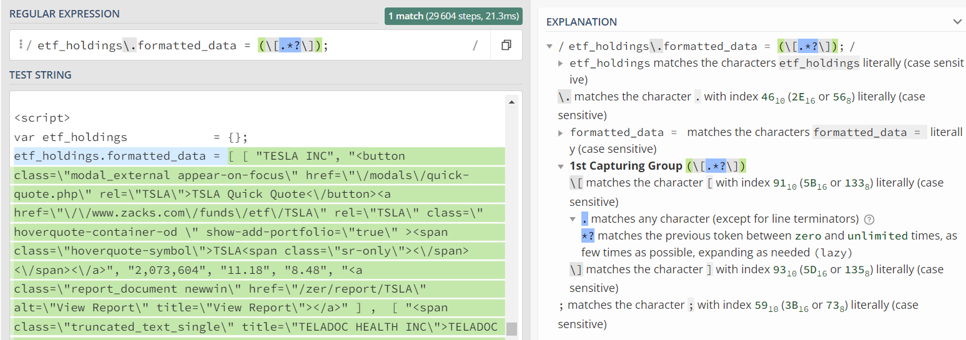Image resolution: width=966 pixels, height=340 pixels.
Task: Click the 'EXPLANATION' panel heading
Action: click(581, 22)
